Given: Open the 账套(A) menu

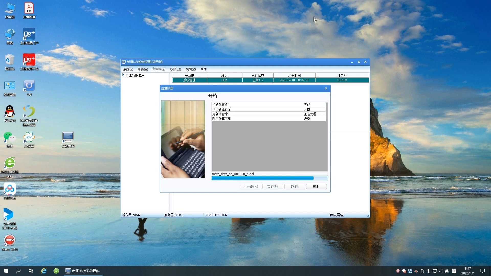Looking at the screenshot, I should click(143, 69).
